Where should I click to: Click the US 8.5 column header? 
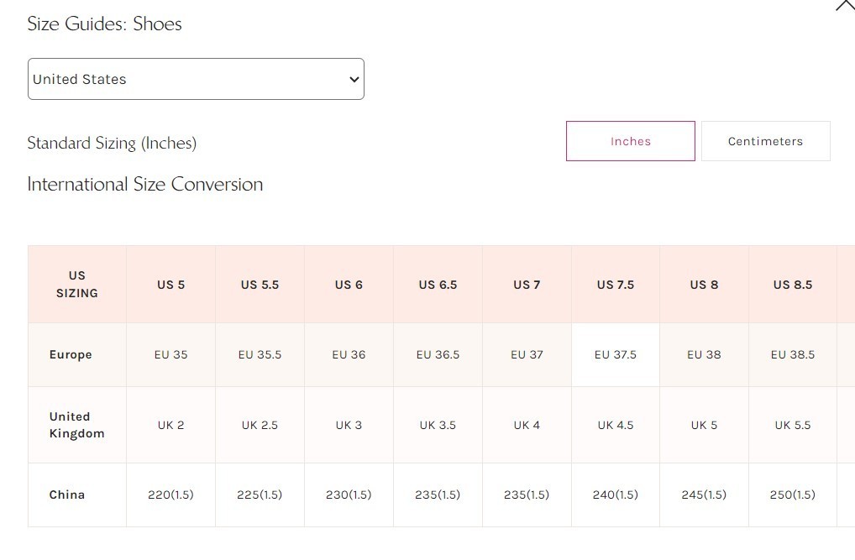pos(793,285)
